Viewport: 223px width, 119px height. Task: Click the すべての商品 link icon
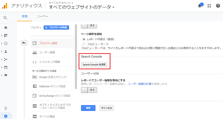pos(34,116)
